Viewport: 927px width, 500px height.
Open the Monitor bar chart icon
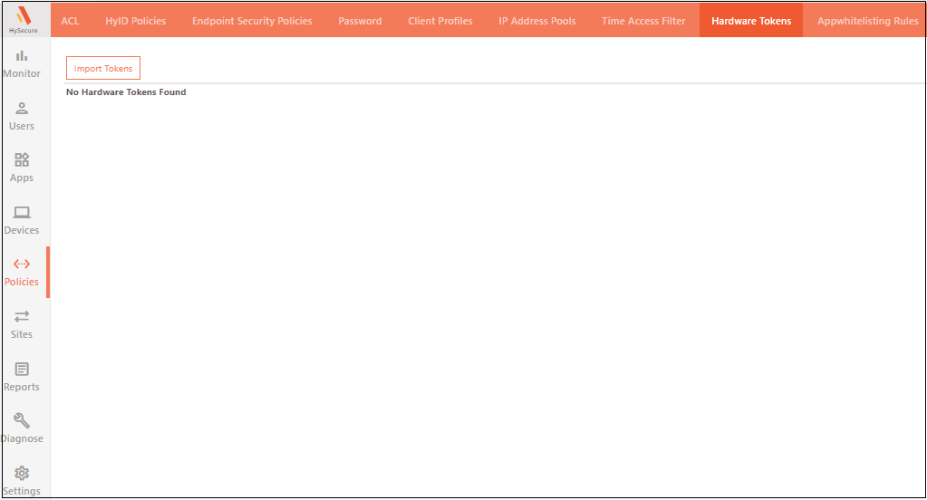tap(22, 56)
